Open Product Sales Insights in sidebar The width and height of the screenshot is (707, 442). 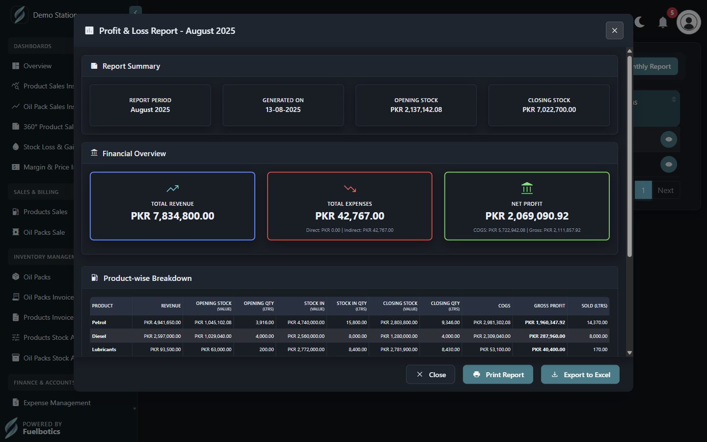42,86
